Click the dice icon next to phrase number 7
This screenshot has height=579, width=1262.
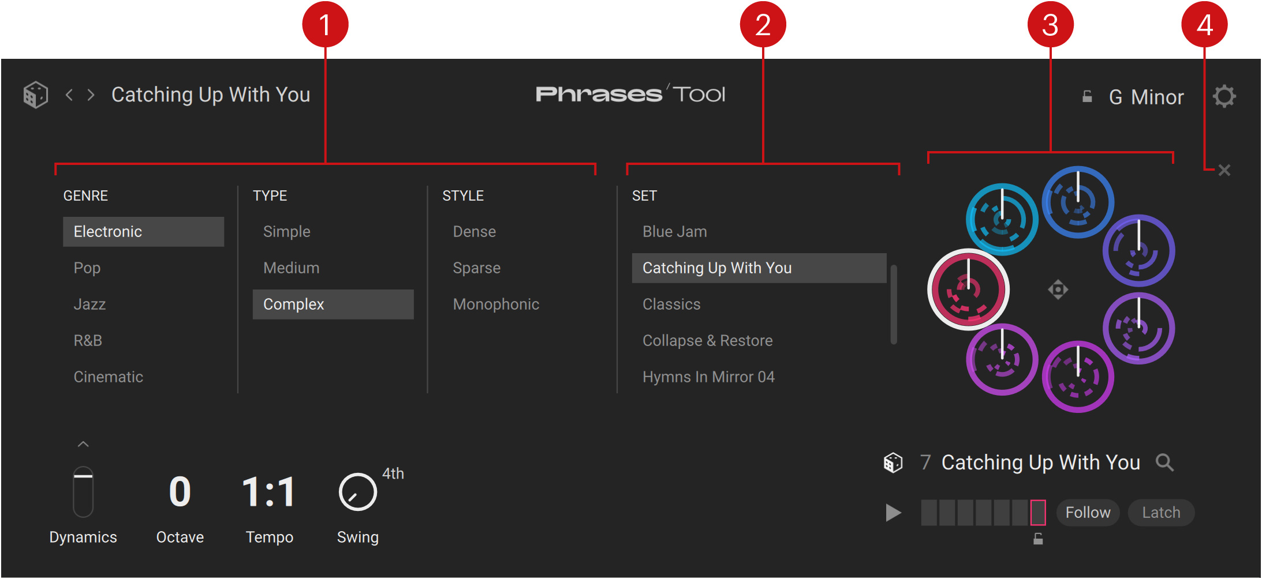pos(893,463)
